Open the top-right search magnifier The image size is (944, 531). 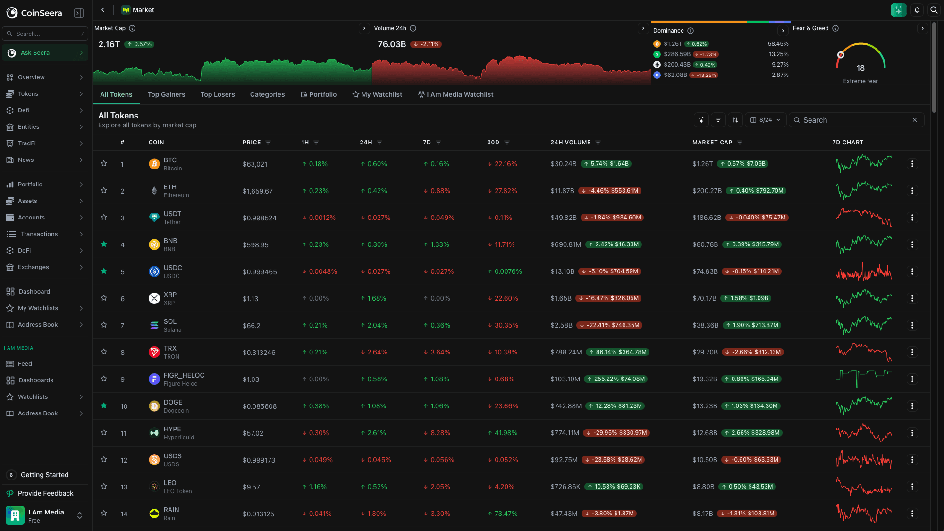(934, 10)
